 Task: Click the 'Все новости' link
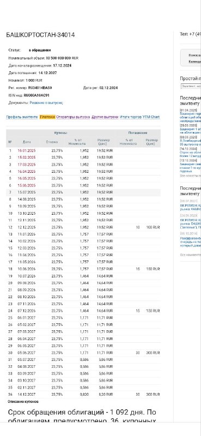click(x=191, y=176)
